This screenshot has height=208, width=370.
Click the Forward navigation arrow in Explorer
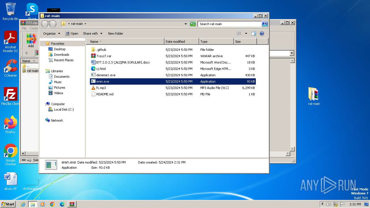pos(53,24)
